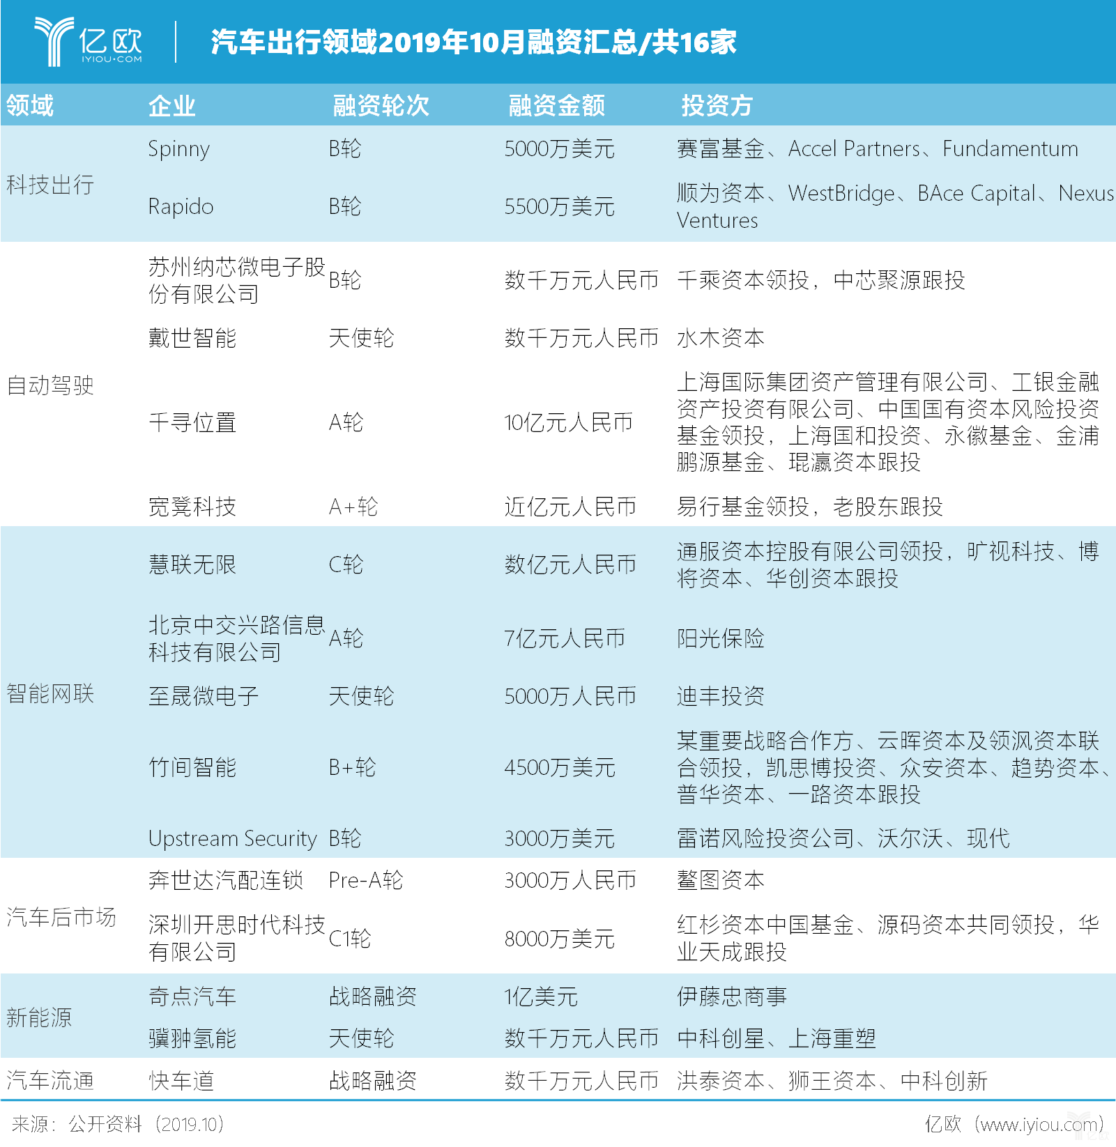Click investors 中科创星、上海重塑

coord(776,1038)
